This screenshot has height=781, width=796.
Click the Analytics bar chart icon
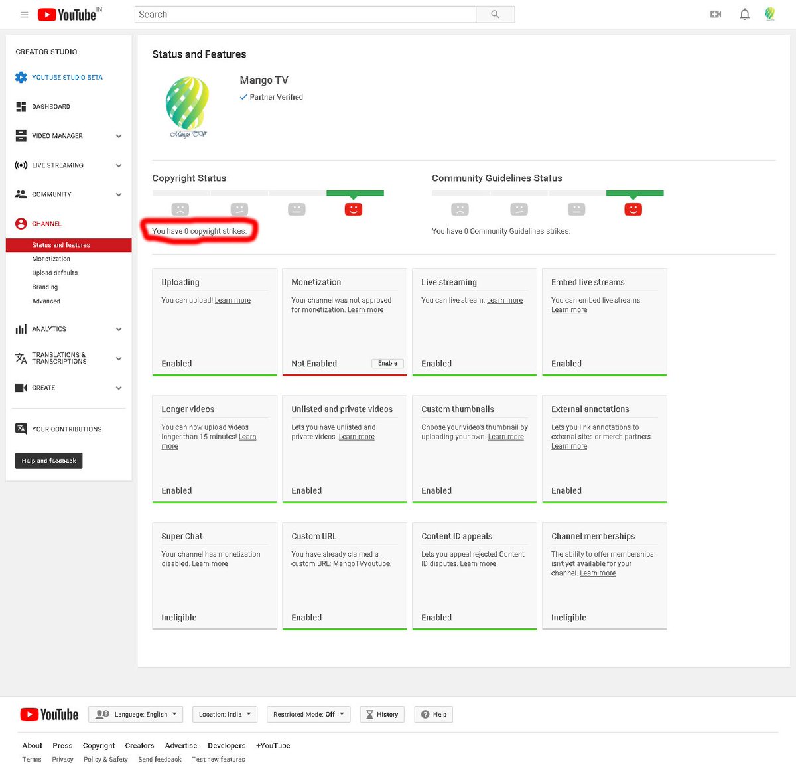[21, 329]
